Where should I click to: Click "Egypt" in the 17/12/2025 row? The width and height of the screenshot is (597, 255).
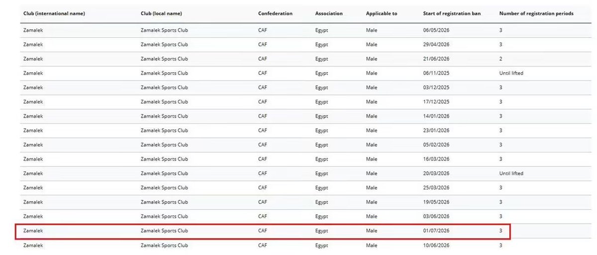click(322, 102)
